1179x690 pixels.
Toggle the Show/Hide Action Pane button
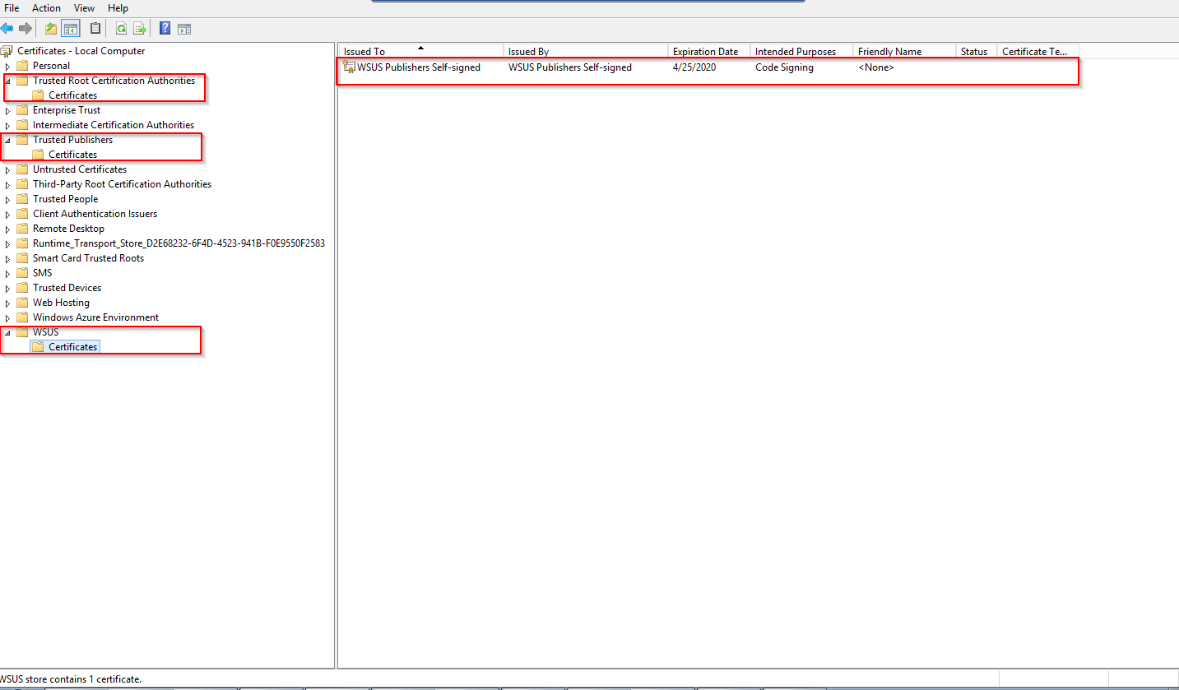(184, 29)
